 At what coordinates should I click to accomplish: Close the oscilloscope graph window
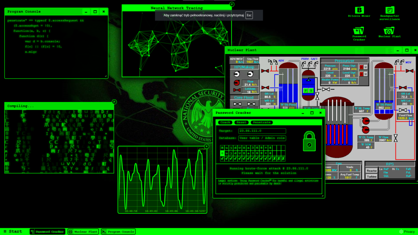(x=207, y=146)
